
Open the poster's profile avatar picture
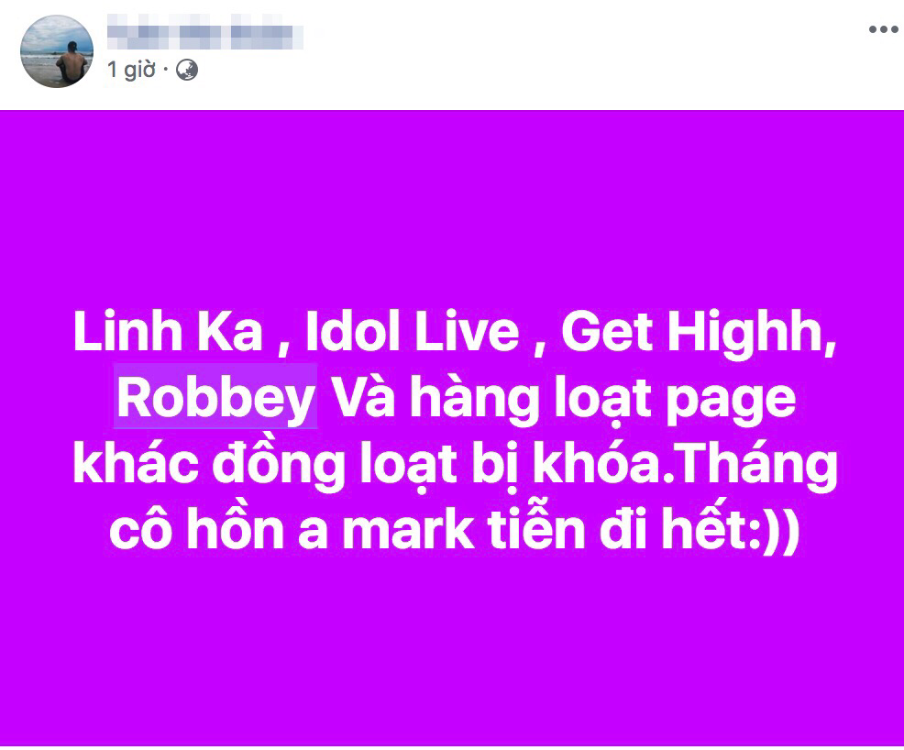57,51
